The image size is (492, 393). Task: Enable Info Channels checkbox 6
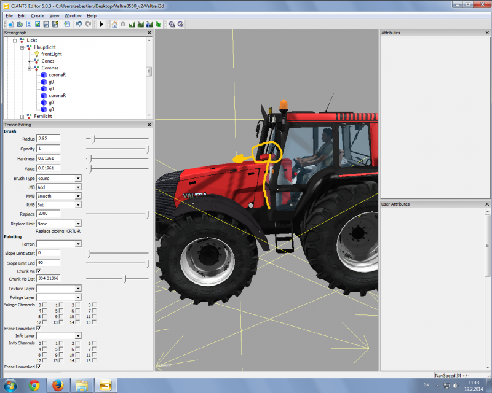tap(77, 349)
